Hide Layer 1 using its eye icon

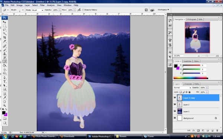coord(175,111)
